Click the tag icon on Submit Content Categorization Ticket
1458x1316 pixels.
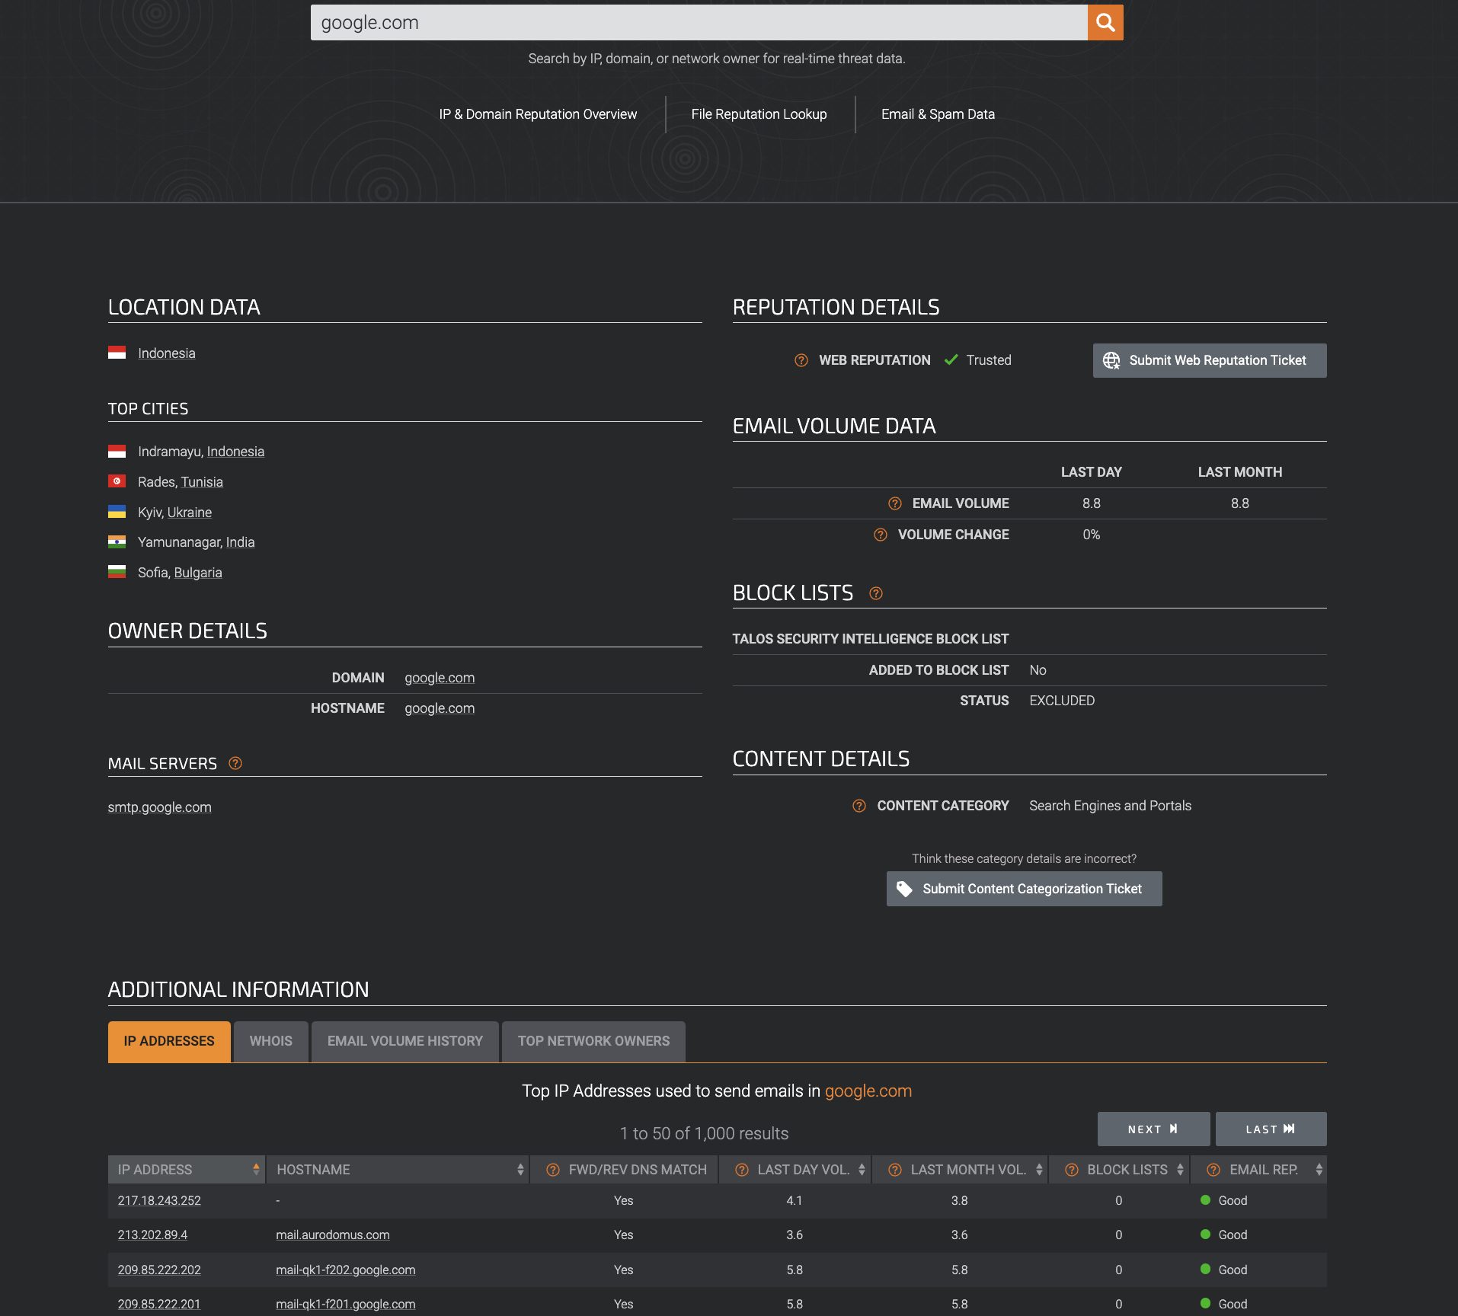click(x=905, y=888)
